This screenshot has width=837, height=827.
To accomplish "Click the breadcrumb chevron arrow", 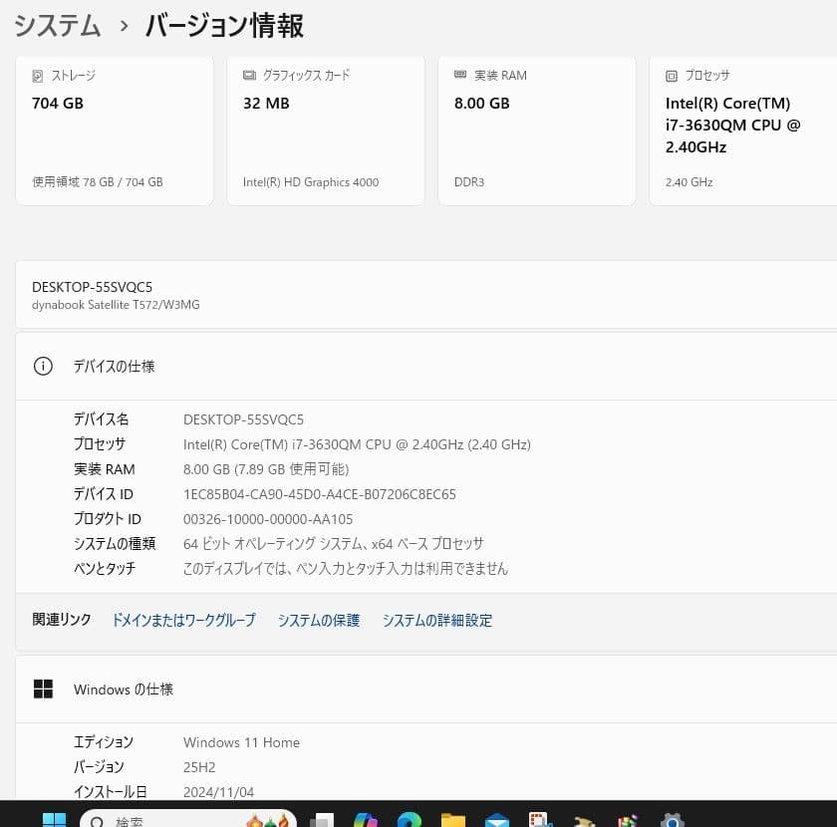I will [x=124, y=26].
